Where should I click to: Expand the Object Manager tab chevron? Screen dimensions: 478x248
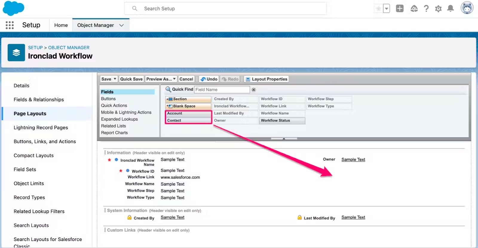tap(121, 25)
